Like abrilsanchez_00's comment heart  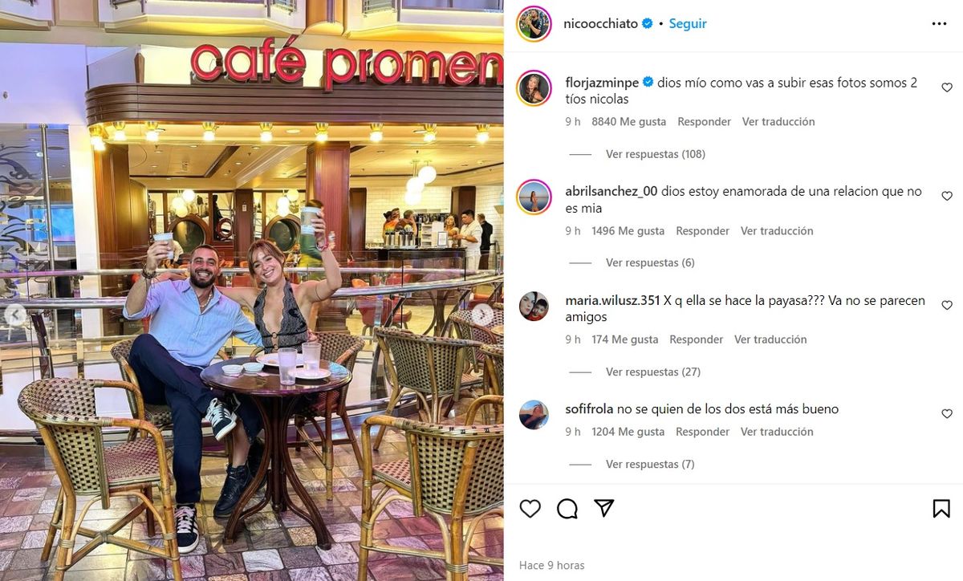(x=947, y=197)
